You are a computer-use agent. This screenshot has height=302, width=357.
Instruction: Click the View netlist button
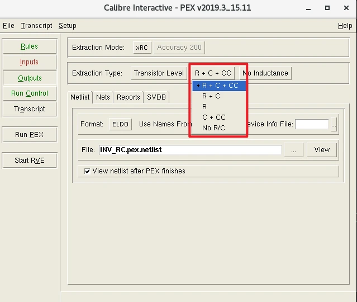[322, 150]
